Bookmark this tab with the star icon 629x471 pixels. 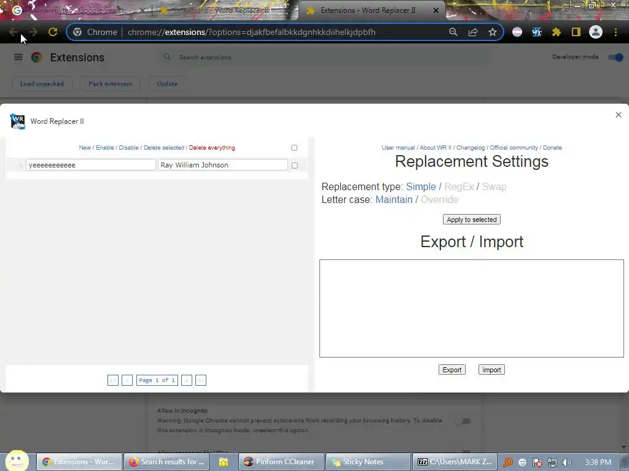point(493,32)
